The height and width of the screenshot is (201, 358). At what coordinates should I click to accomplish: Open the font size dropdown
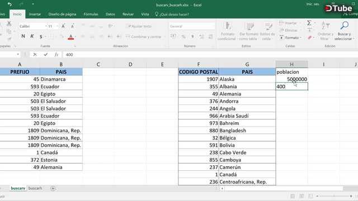click(57, 26)
